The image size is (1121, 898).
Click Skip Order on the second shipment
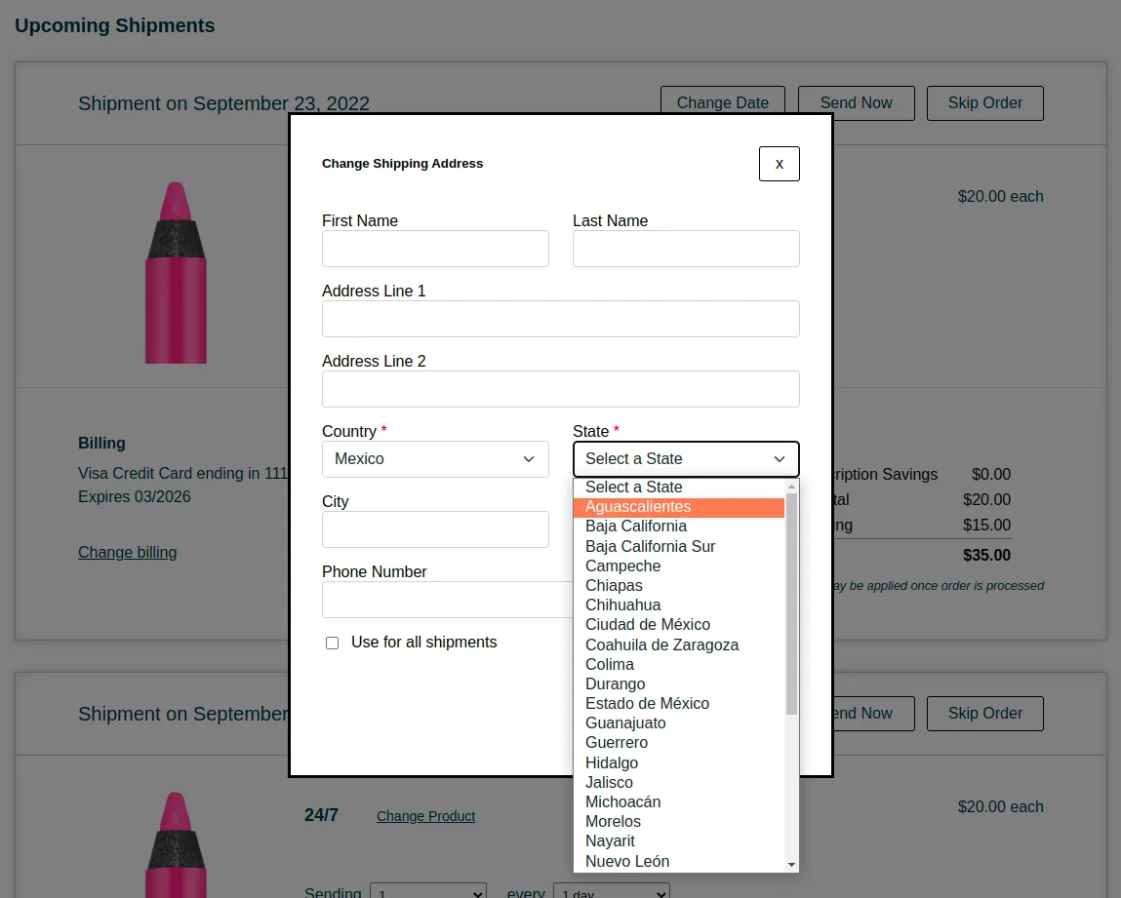coord(985,714)
